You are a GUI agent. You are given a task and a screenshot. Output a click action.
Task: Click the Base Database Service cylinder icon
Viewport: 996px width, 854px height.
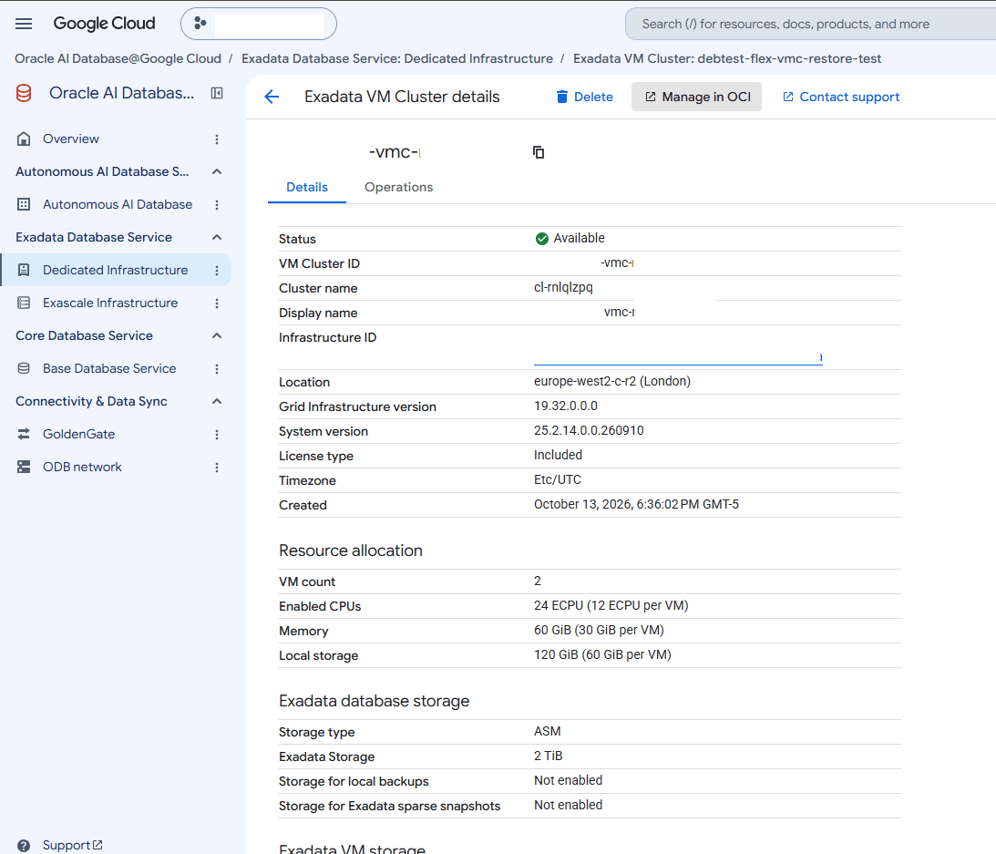tap(24, 368)
